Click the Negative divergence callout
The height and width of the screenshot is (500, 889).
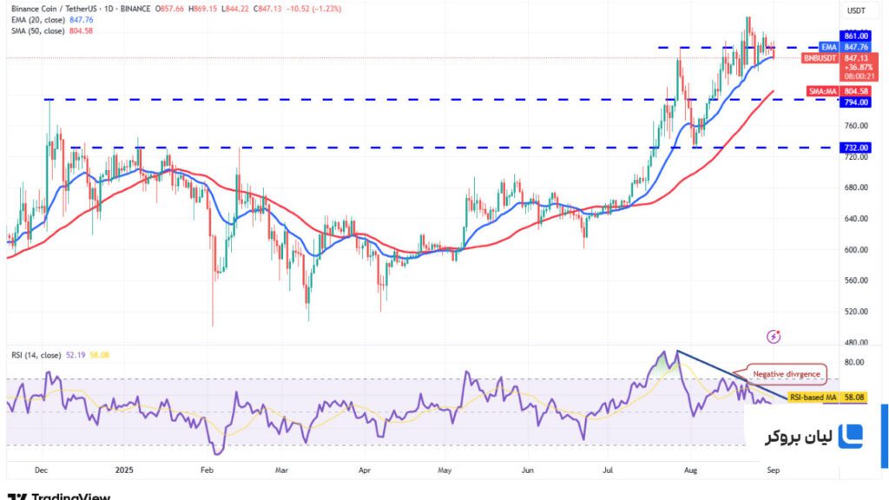[x=787, y=374]
